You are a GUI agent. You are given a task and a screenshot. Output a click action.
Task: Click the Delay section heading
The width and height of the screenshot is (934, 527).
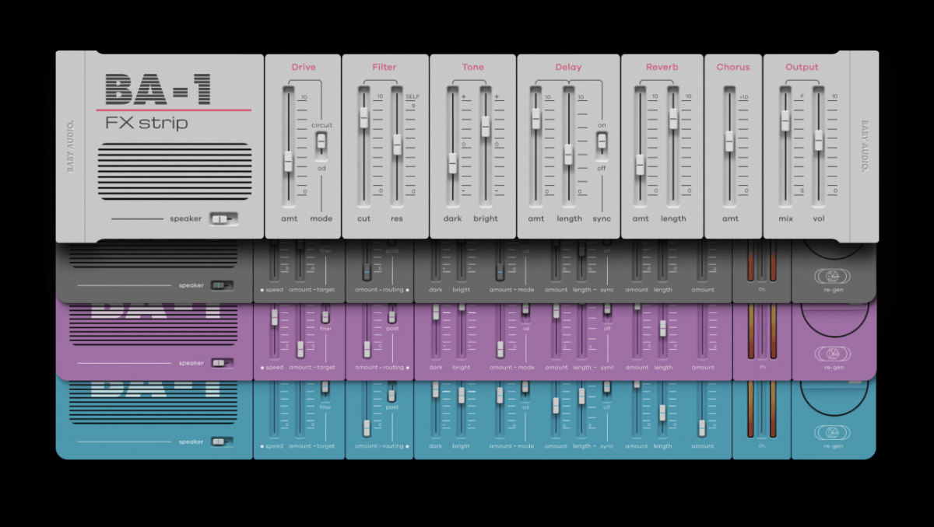tap(568, 67)
